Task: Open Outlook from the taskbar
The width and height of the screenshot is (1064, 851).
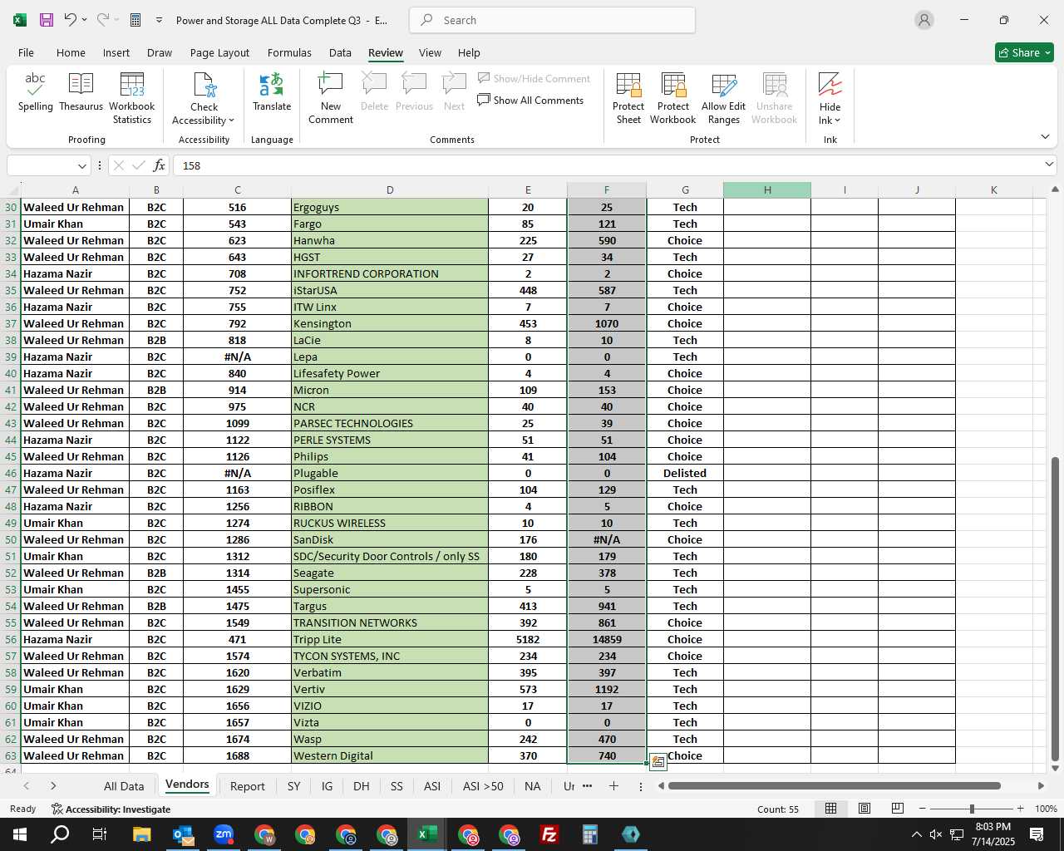Action: (x=183, y=834)
